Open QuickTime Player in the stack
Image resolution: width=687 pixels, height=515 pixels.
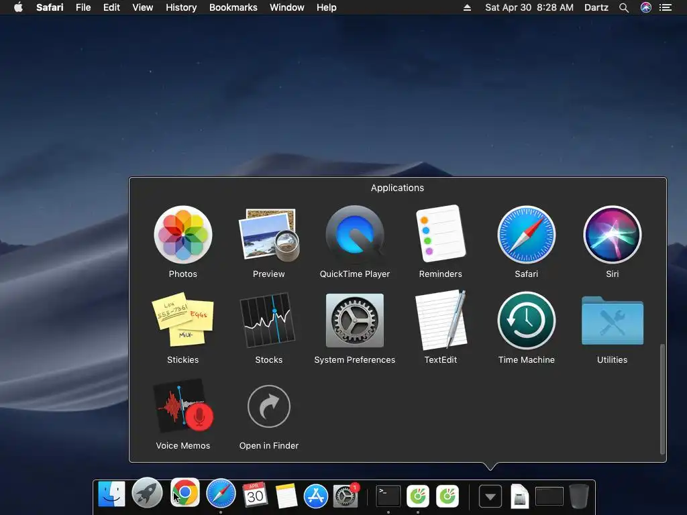354,235
